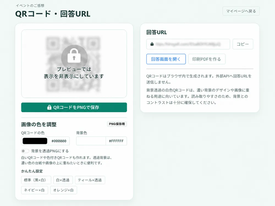Click the #FFFFFF hex color field

click(x=116, y=141)
